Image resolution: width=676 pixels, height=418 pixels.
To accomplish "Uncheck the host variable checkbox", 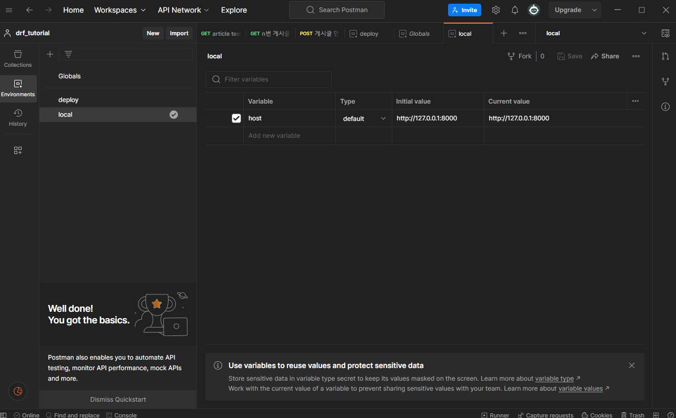I will click(236, 118).
